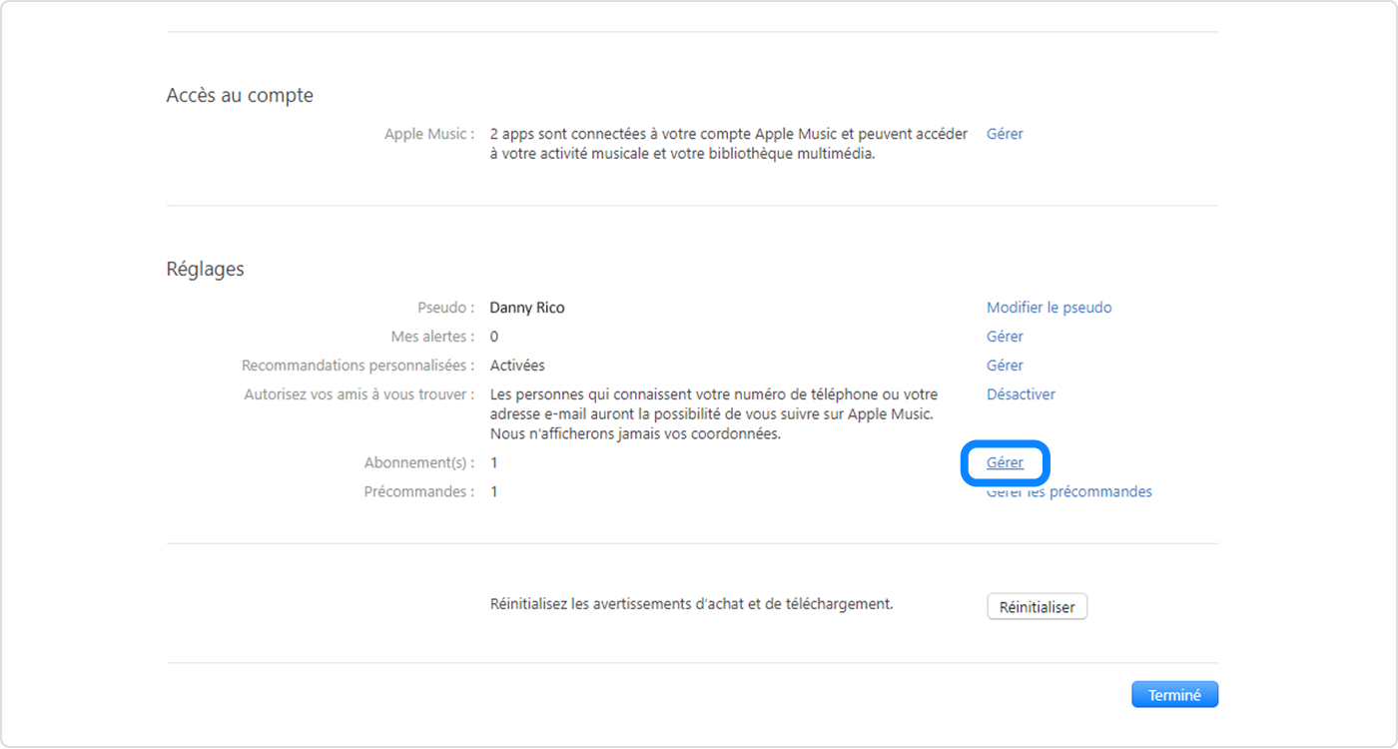The image size is (1398, 749).
Task: Click the Terminé button to finish
Action: (x=1174, y=693)
